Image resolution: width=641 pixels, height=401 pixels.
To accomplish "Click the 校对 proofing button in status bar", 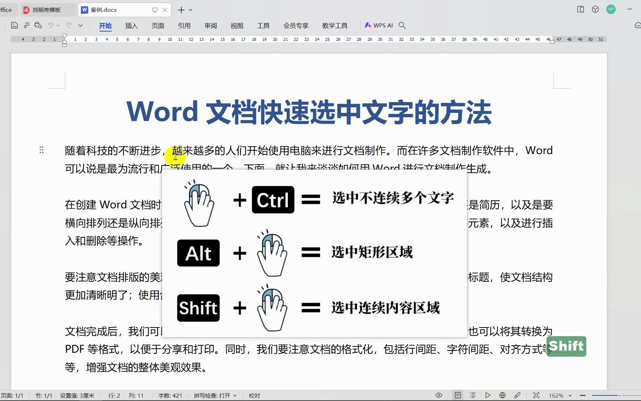I will click(x=254, y=395).
